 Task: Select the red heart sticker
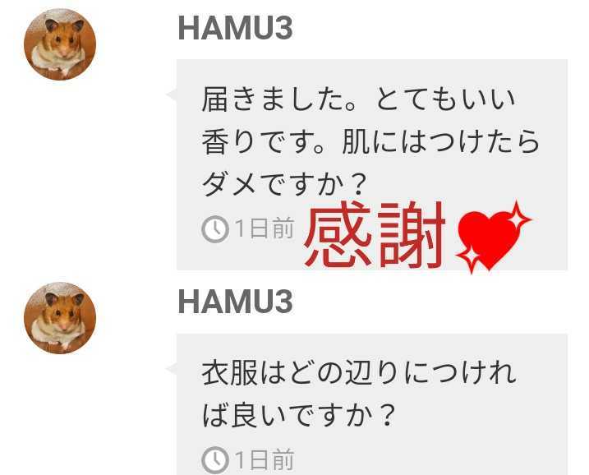pyautogui.click(x=489, y=239)
